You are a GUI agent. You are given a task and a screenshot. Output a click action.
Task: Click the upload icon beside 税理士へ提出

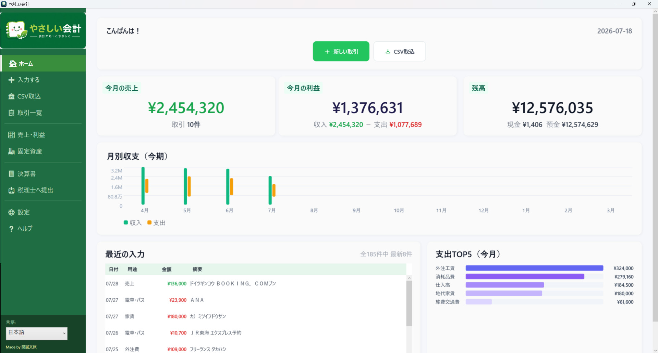[11, 191]
